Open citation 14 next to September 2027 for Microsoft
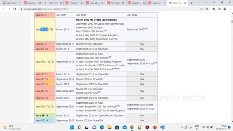This screenshot has height=131, width=233. click(x=118, y=106)
